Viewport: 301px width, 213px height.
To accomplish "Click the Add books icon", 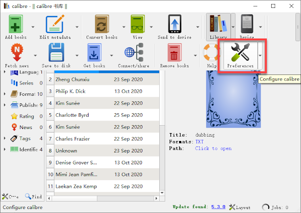I will click(x=16, y=24).
